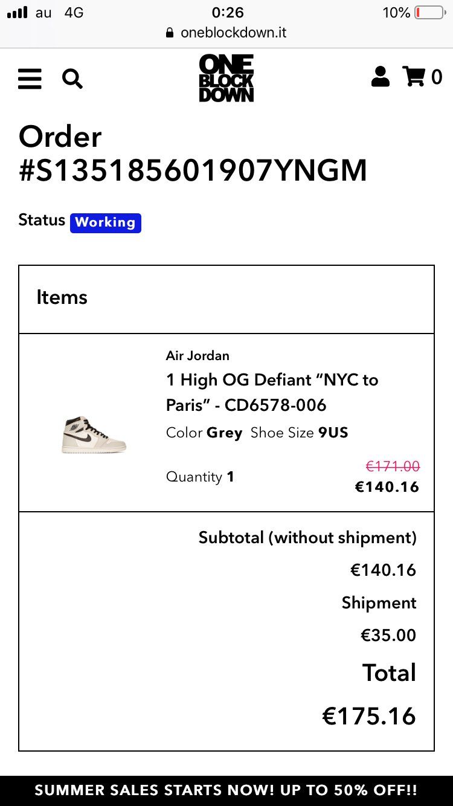453x806 pixels.
Task: Open the user account icon
Action: pyautogui.click(x=380, y=77)
